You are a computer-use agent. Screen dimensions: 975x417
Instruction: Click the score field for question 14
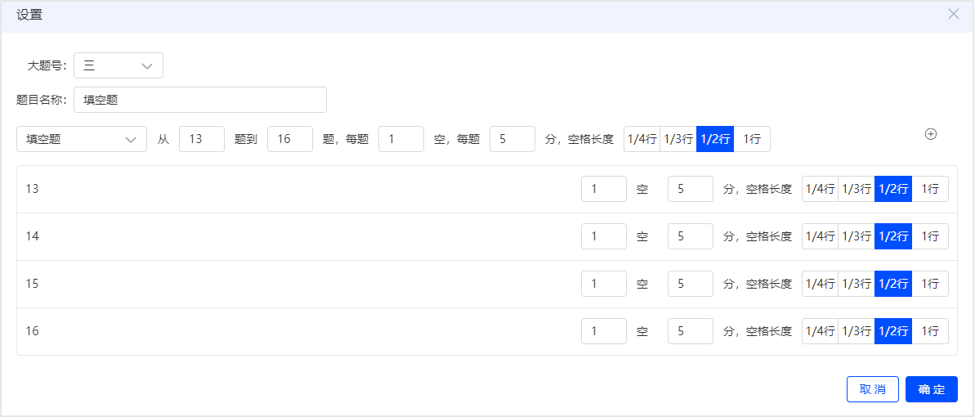[691, 236]
